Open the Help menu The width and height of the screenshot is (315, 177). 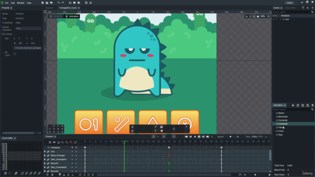coord(29,3)
